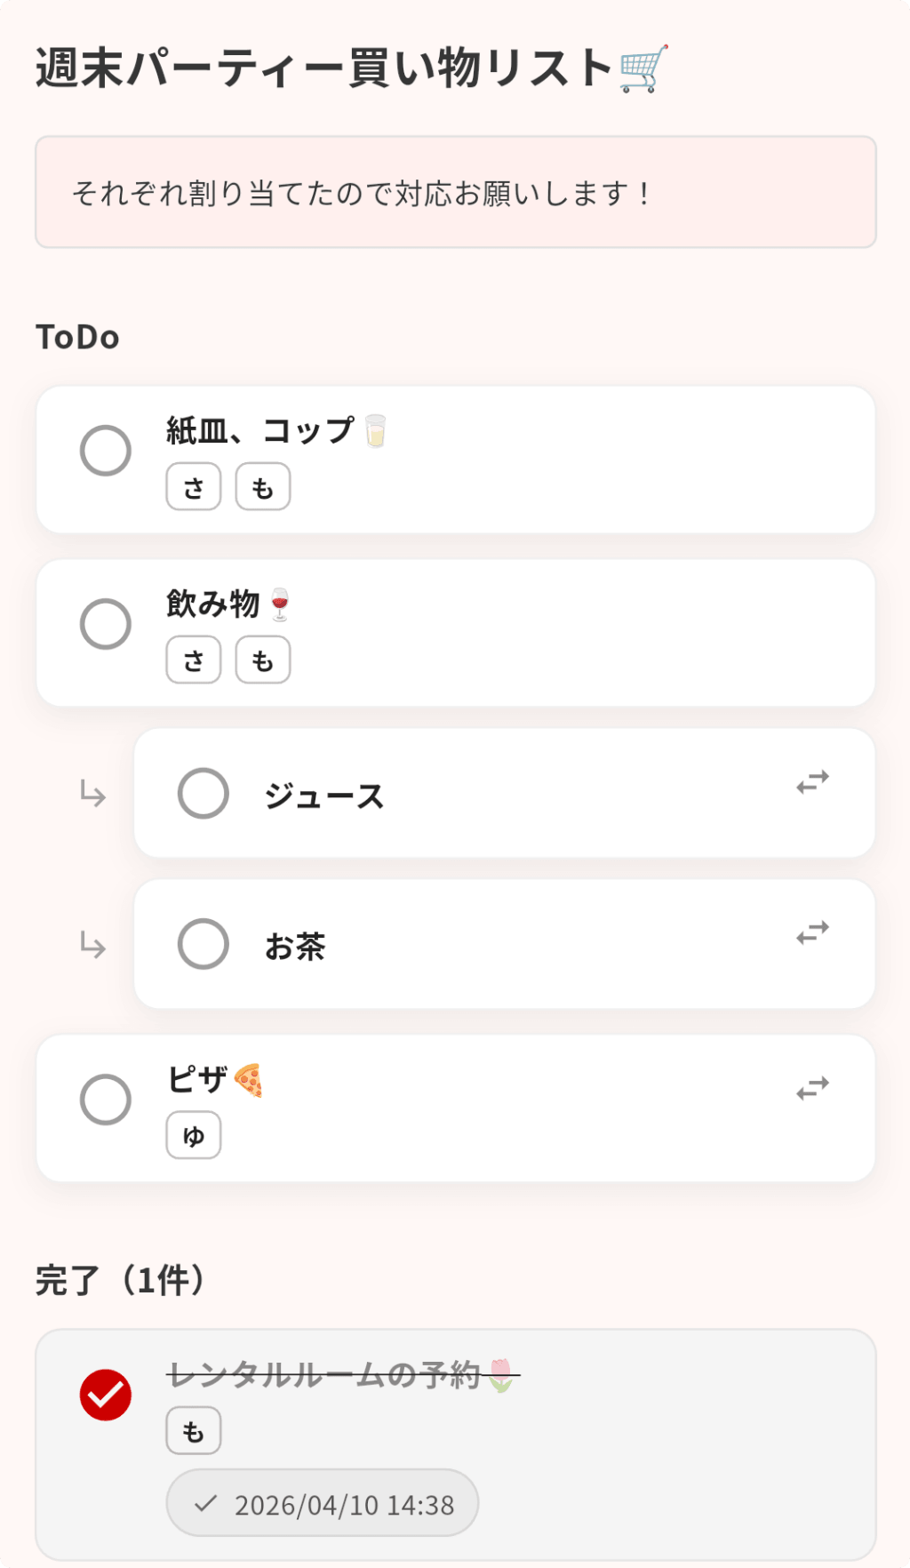Image resolution: width=910 pixels, height=1568 pixels.
Task: Check off the 紙皿、コップ task
Action: point(106,451)
